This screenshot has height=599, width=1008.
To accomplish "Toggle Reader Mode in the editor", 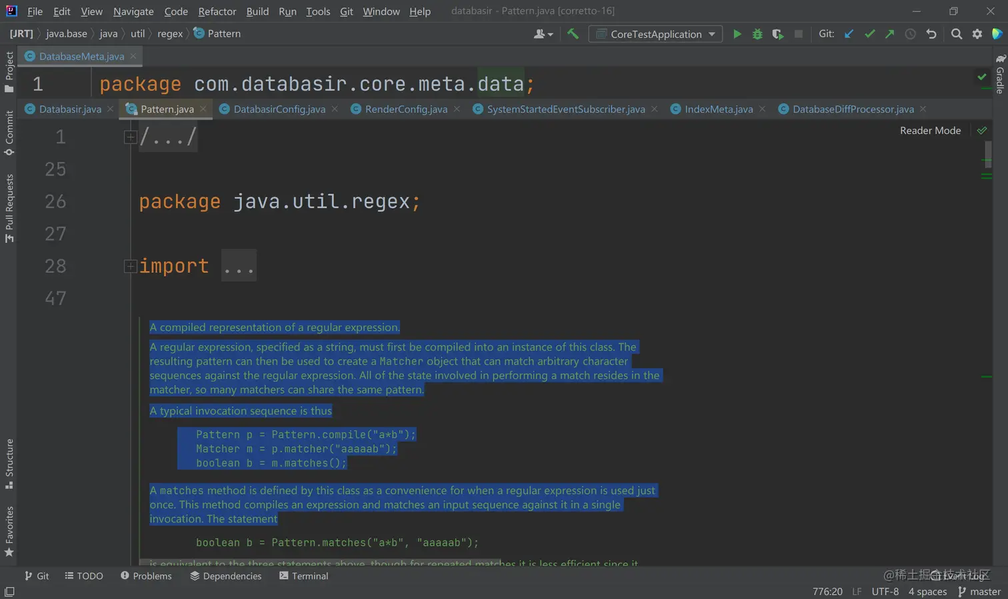I will (930, 131).
